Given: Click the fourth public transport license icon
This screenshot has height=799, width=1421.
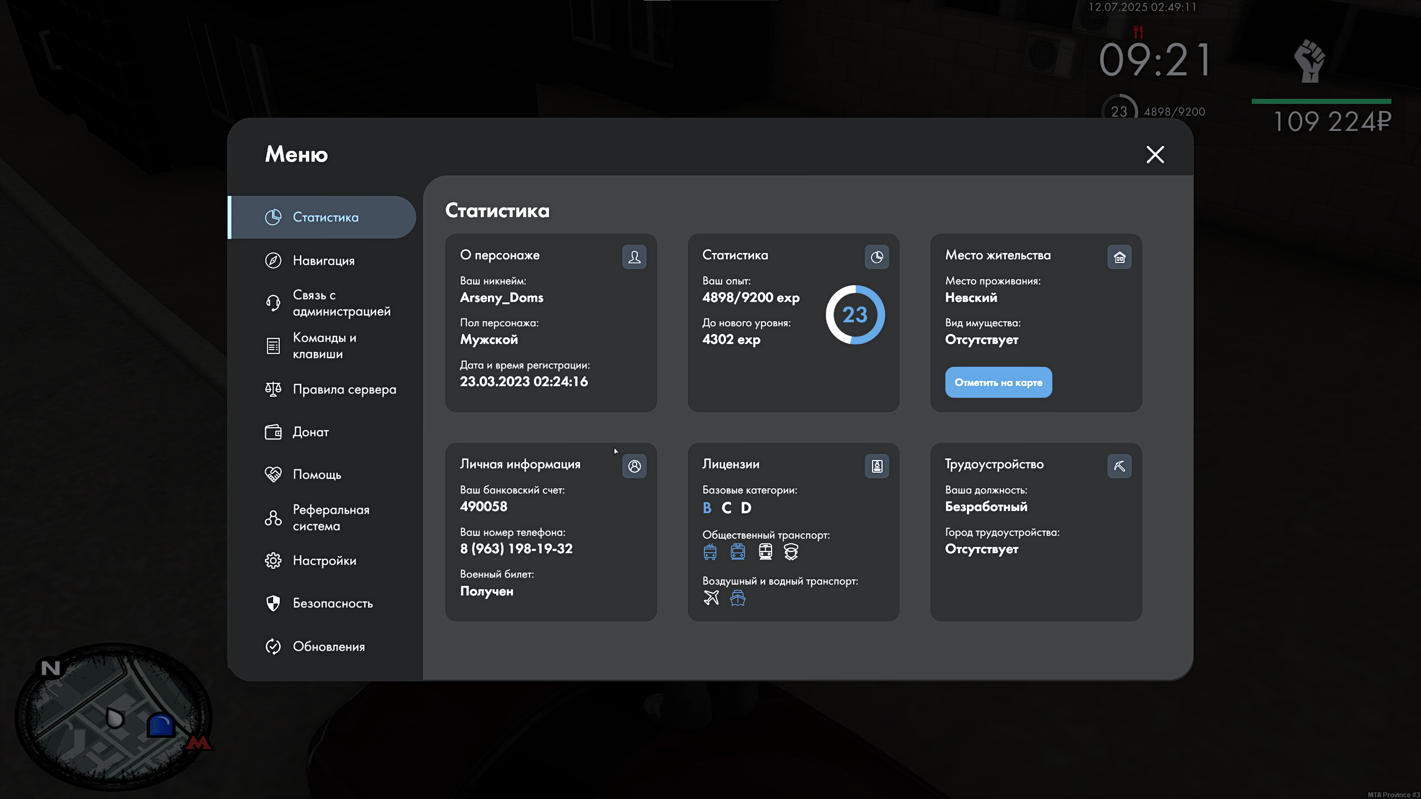Looking at the screenshot, I should [791, 552].
